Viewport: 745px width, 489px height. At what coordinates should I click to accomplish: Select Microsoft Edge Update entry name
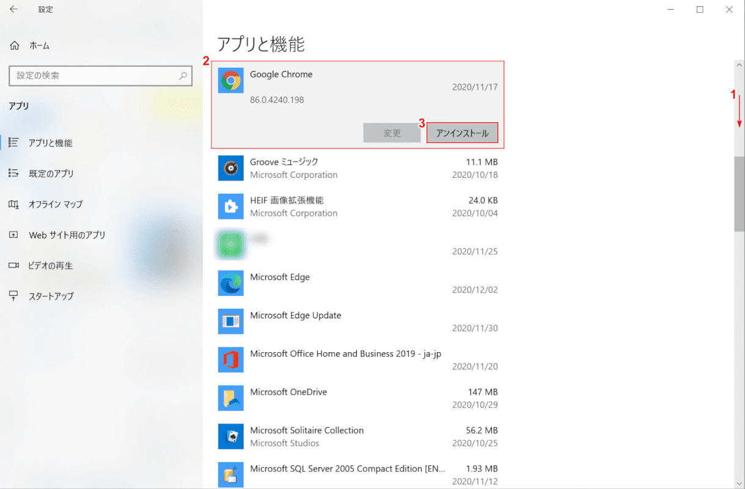[296, 316]
